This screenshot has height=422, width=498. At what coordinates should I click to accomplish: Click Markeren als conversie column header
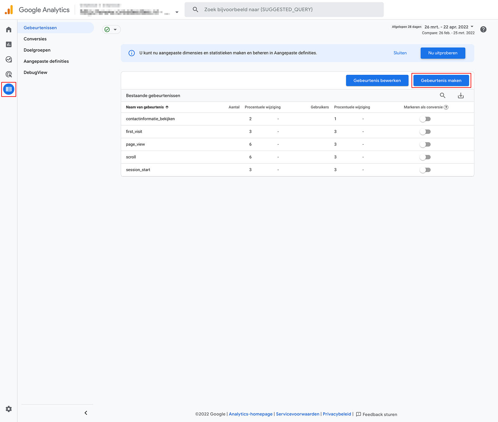pyautogui.click(x=423, y=107)
